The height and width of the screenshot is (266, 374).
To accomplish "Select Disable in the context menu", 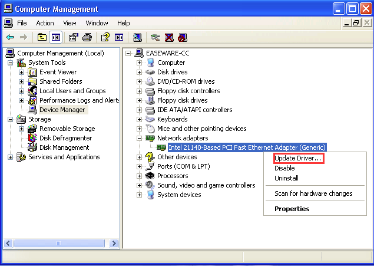I will point(284,168).
